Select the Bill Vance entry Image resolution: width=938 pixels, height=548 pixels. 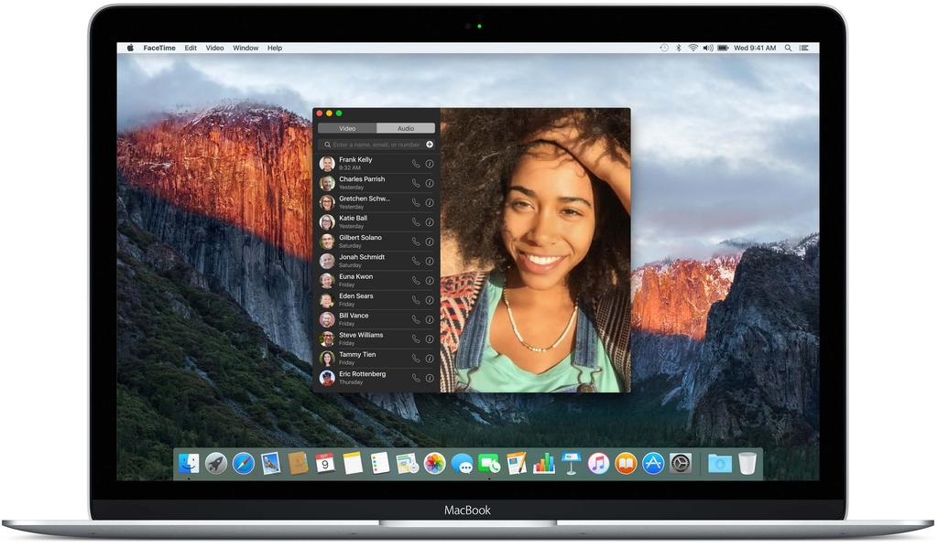[x=376, y=319]
